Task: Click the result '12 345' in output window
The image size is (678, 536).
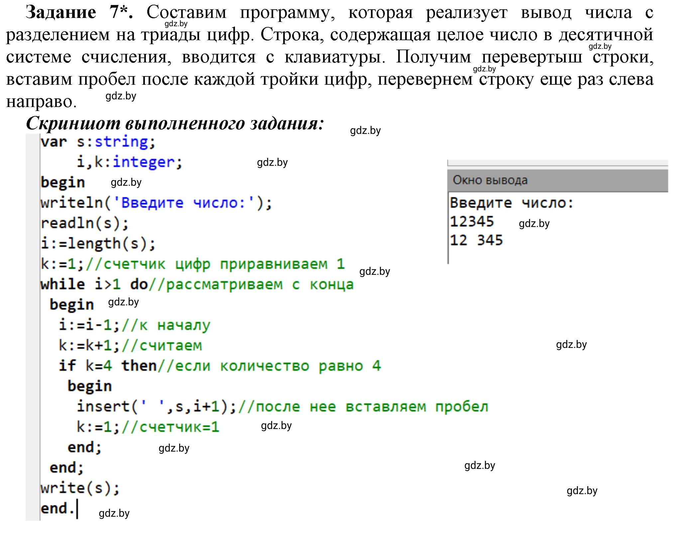Action: tap(477, 240)
